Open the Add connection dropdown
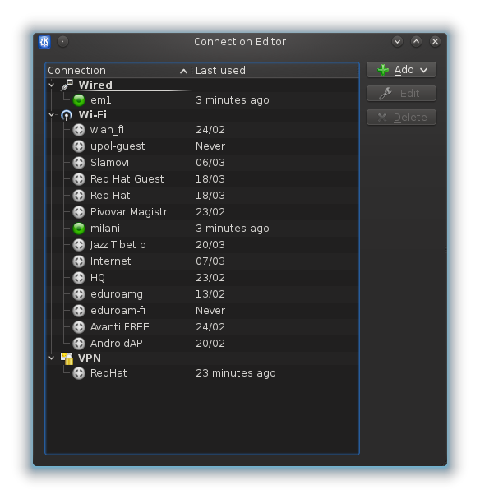Screen dimensions: 480x499 pos(401,70)
